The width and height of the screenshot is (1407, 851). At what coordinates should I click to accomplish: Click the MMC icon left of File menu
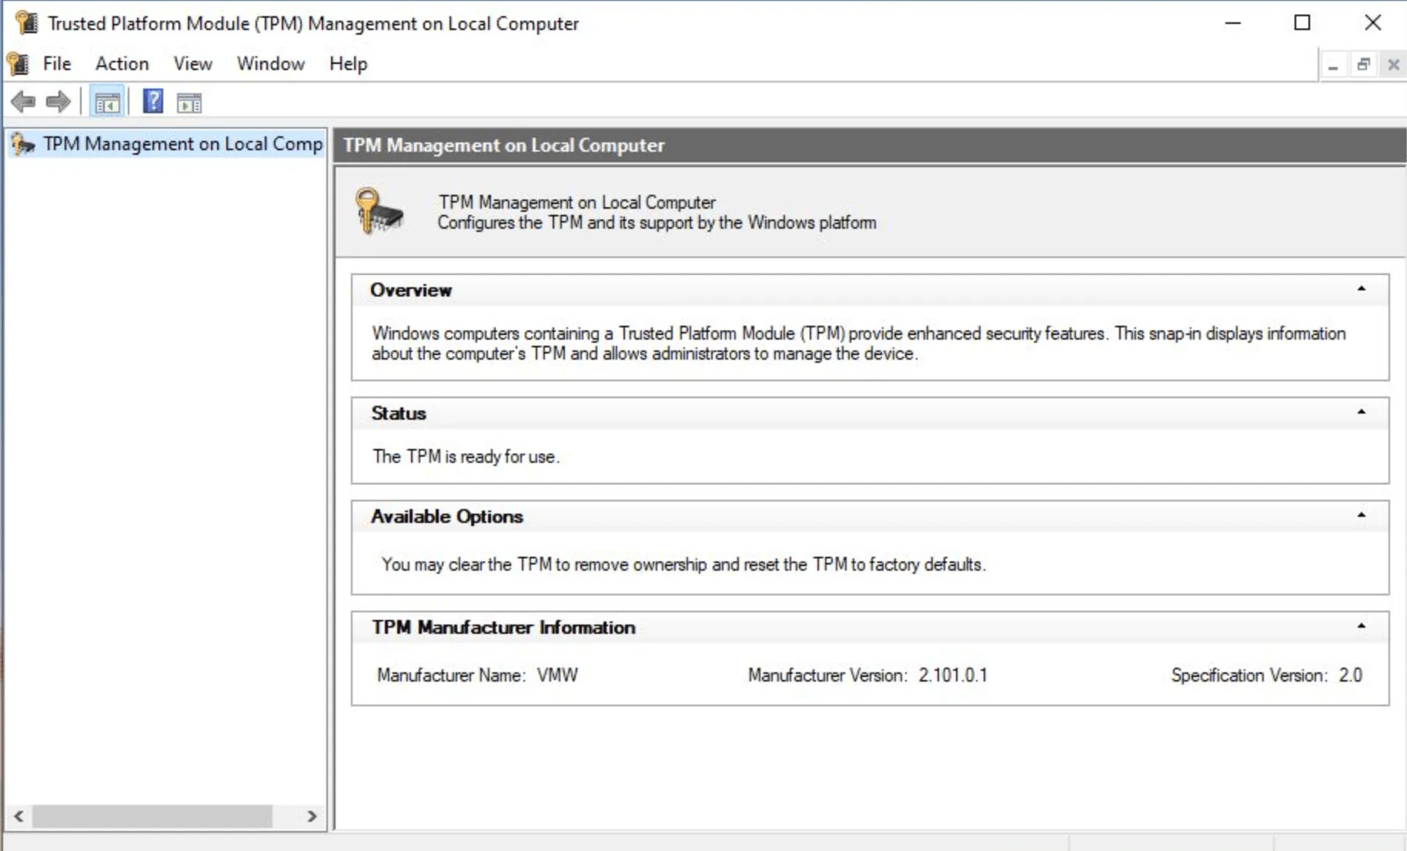18,64
